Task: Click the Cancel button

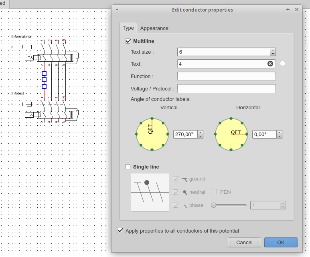Action: pos(244,242)
